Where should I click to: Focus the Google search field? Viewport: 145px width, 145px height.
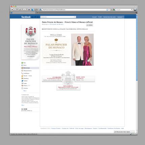point(123,10)
